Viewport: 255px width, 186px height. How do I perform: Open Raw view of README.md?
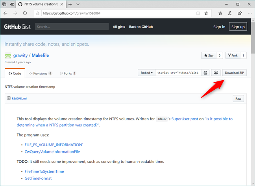click(238, 99)
